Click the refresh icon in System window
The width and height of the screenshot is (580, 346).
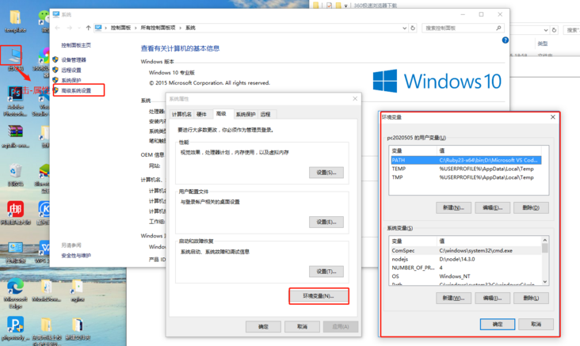click(413, 28)
